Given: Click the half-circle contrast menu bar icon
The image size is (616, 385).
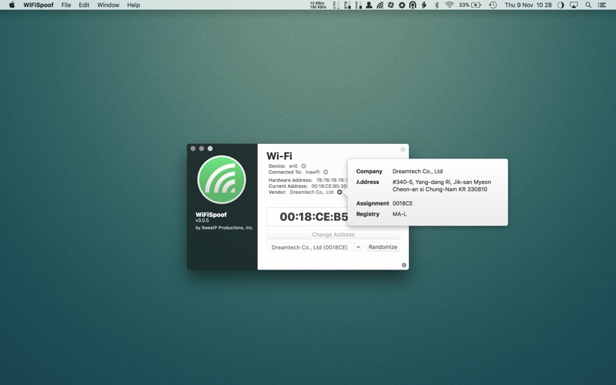Looking at the screenshot, I should pyautogui.click(x=561, y=5).
